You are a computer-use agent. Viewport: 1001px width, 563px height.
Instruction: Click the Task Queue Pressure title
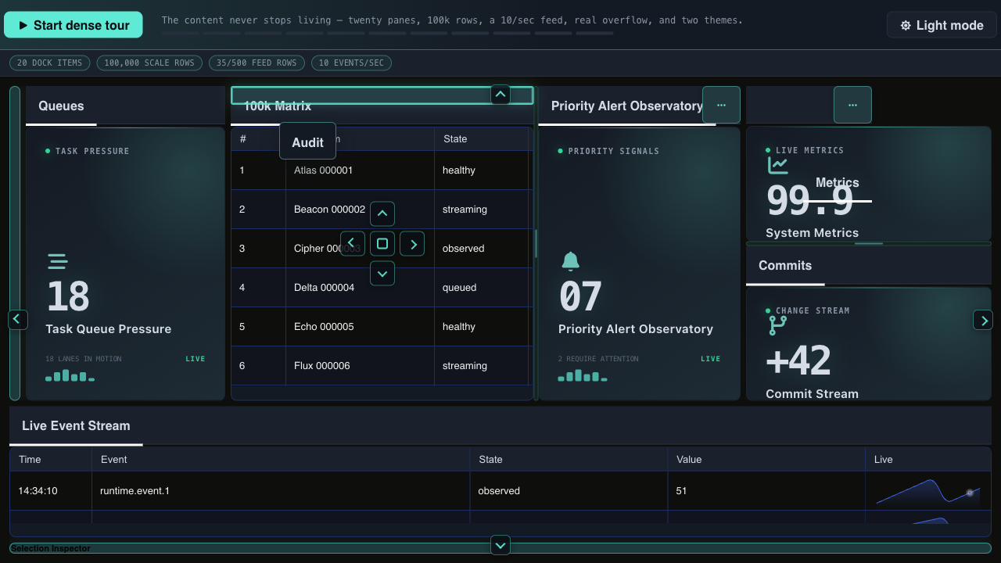[108, 329]
